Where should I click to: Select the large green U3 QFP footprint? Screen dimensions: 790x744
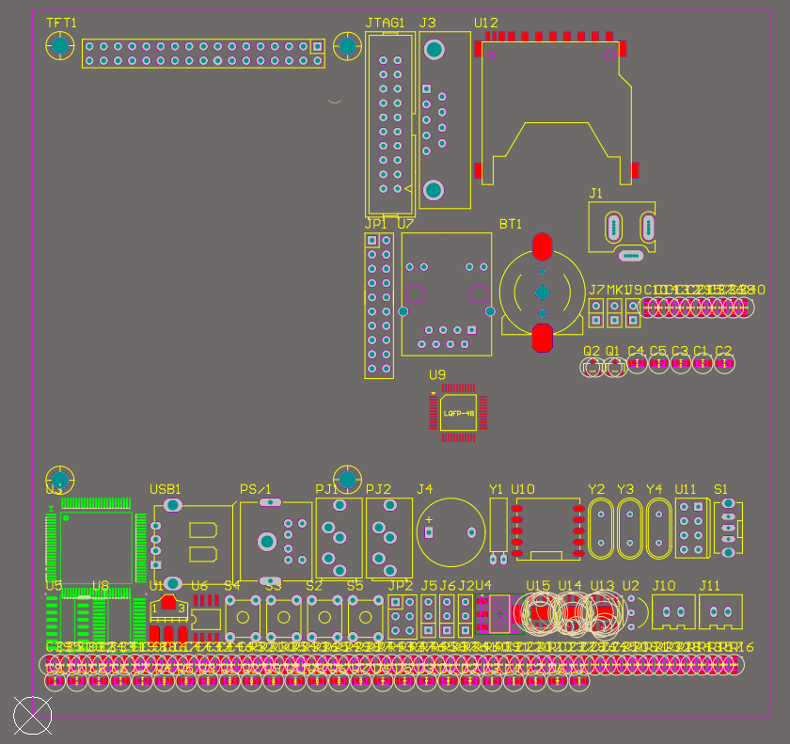coord(96,548)
